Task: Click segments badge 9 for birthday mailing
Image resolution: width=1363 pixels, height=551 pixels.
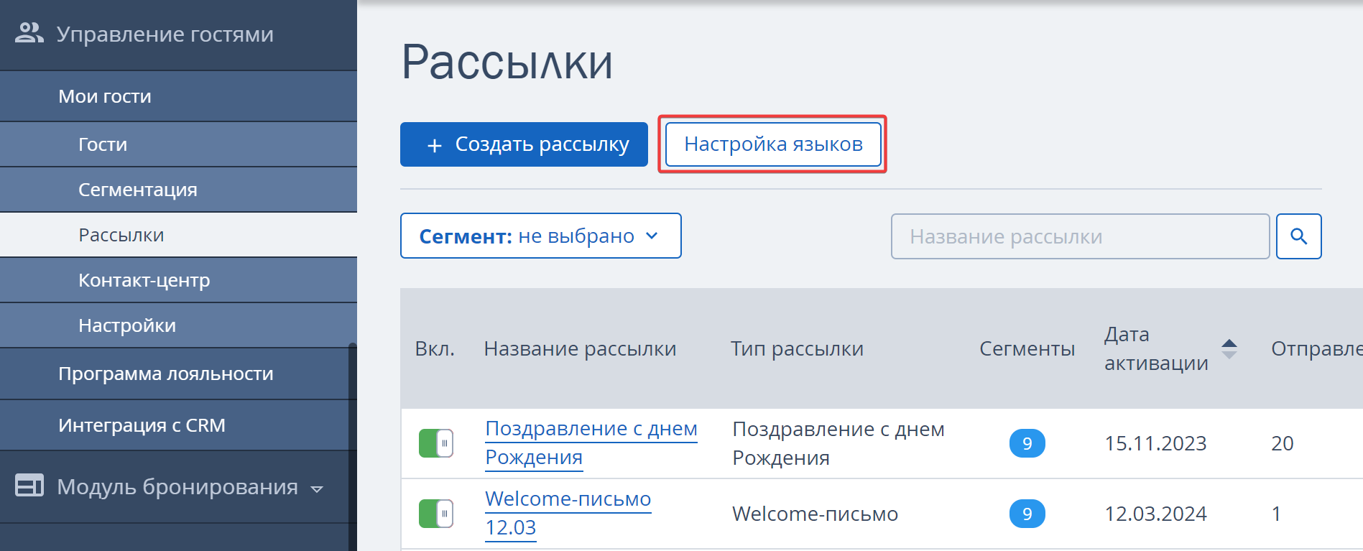Action: pos(1027,443)
